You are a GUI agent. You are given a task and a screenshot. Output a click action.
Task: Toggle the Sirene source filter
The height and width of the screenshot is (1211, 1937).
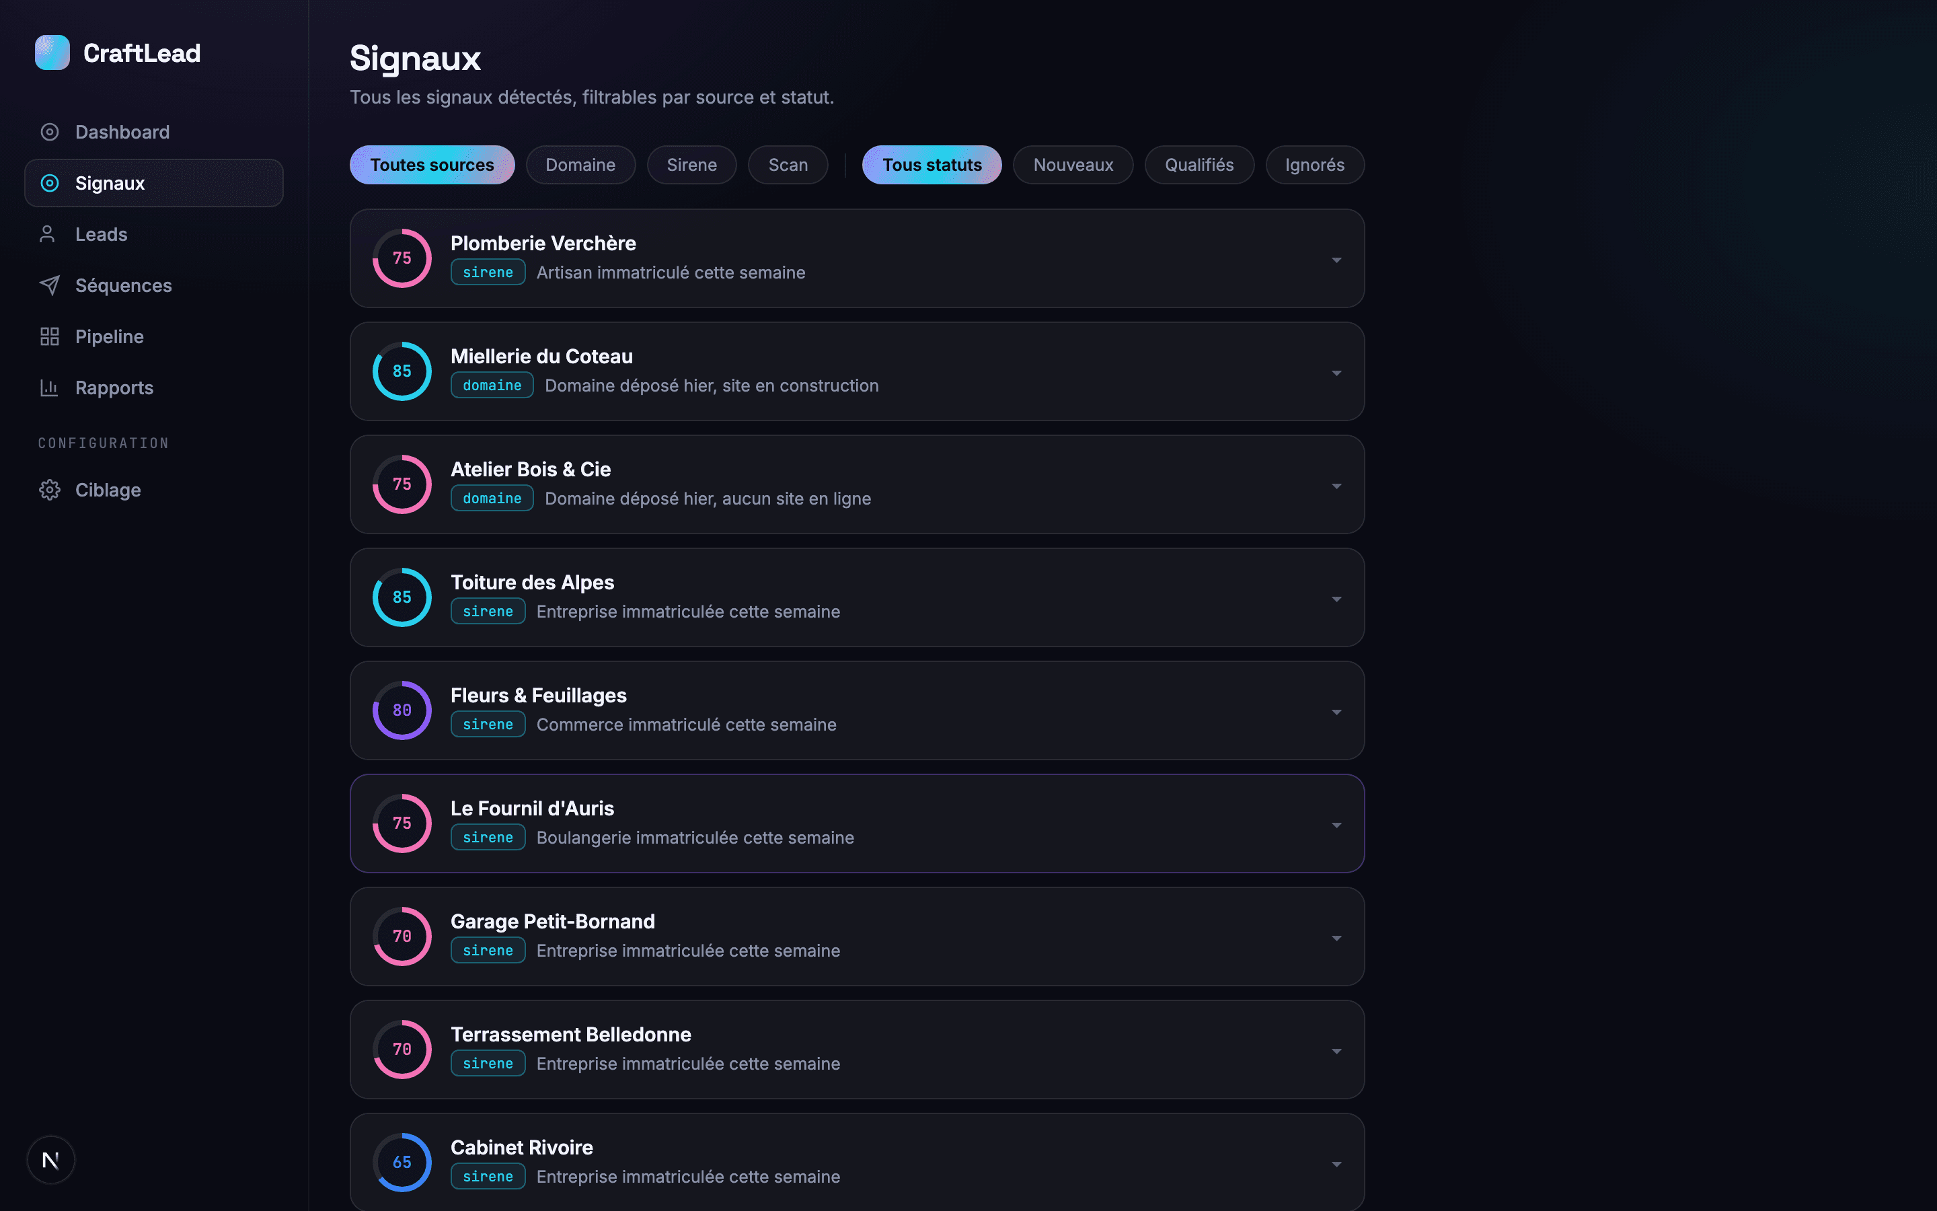coord(691,165)
